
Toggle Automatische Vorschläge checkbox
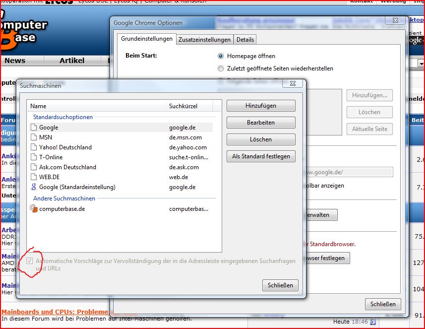click(x=30, y=261)
